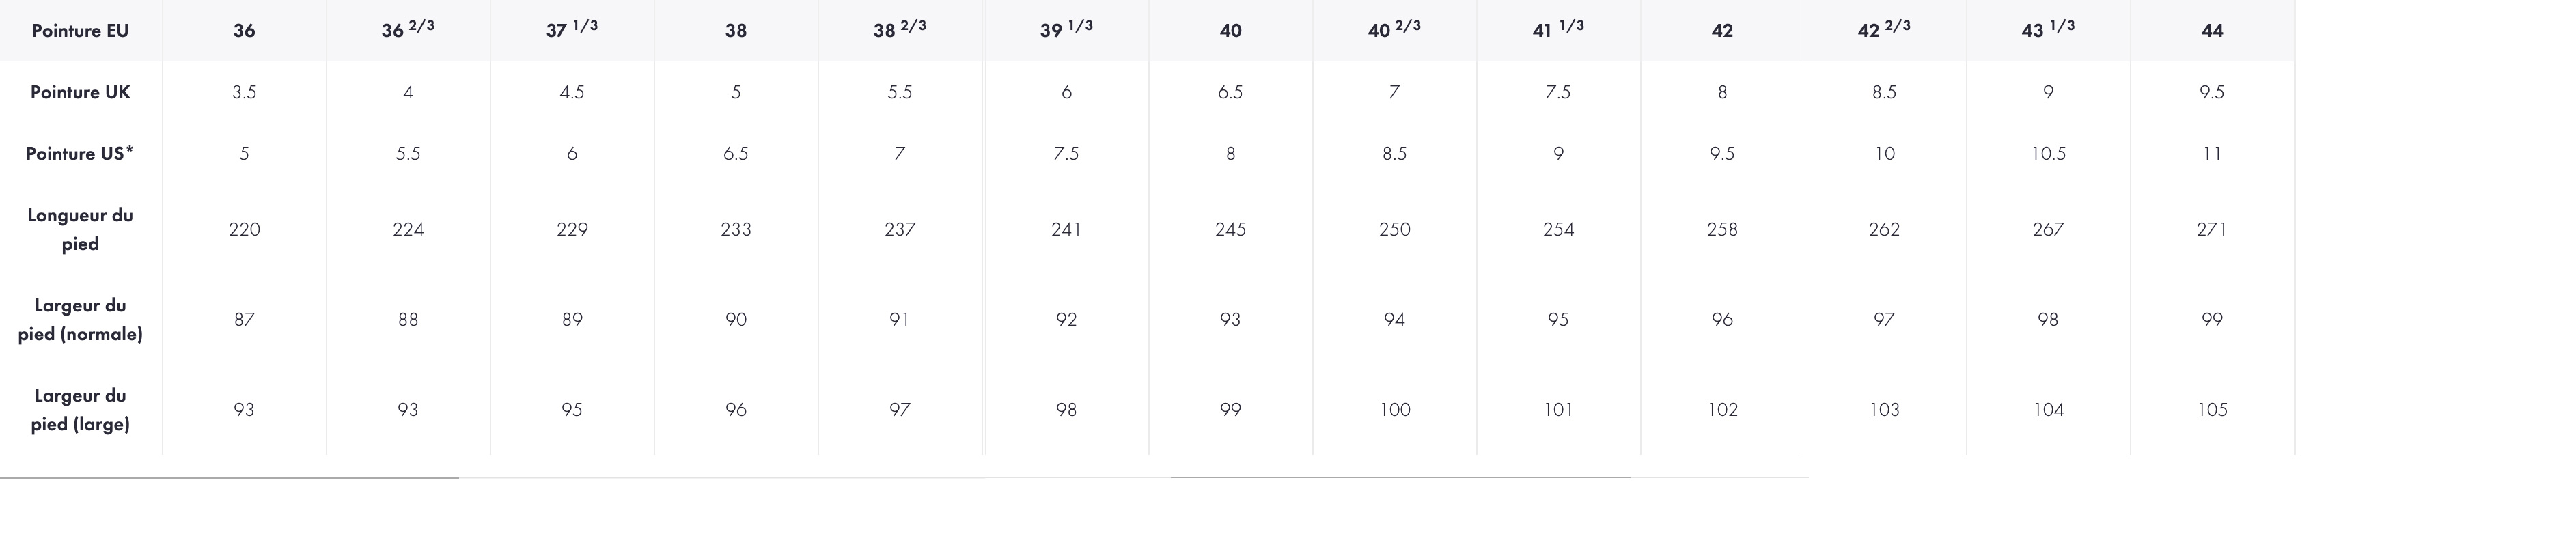Click the foot length value 220
This screenshot has width=2576, height=545.
(x=244, y=230)
